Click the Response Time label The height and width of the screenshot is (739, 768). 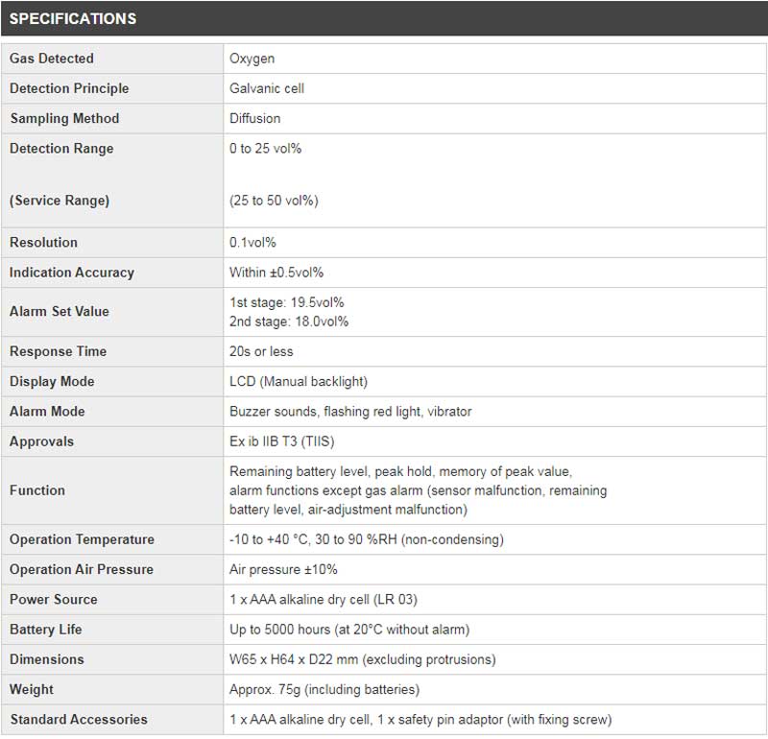click(x=58, y=351)
